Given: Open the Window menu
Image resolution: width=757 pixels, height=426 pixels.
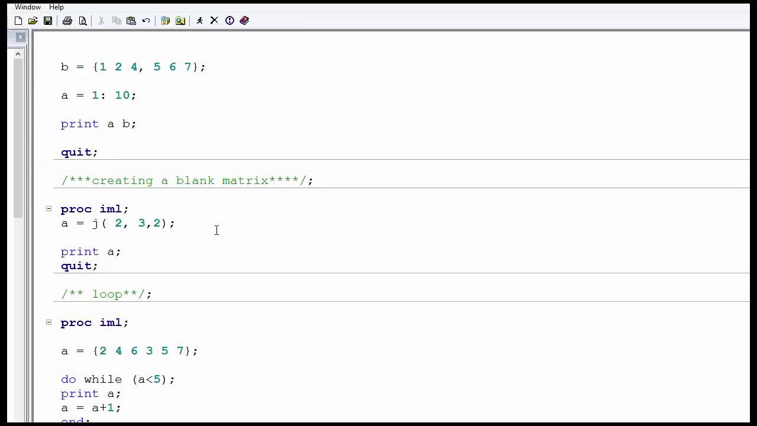Looking at the screenshot, I should [x=28, y=7].
